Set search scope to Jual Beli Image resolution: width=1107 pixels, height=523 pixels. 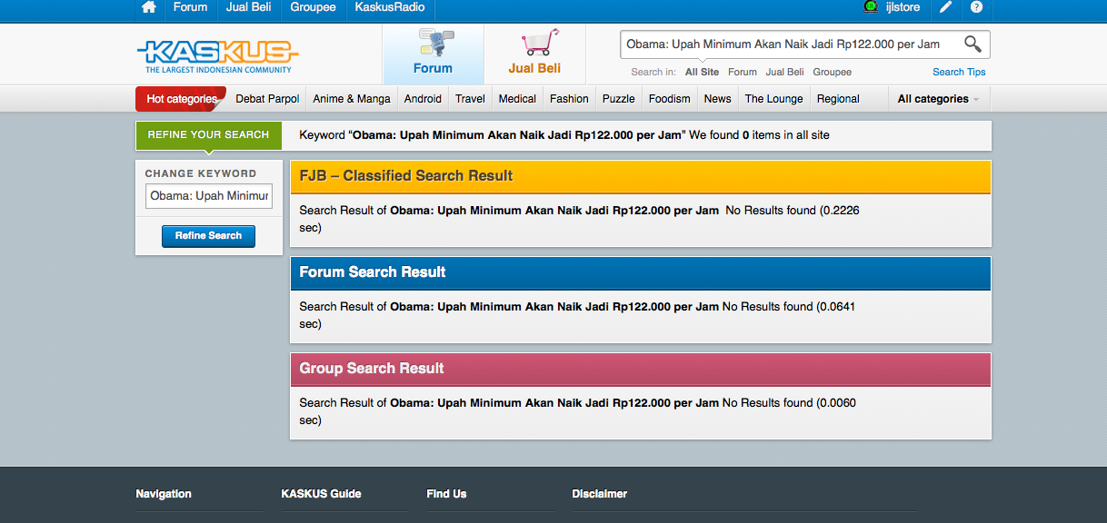pyautogui.click(x=784, y=72)
